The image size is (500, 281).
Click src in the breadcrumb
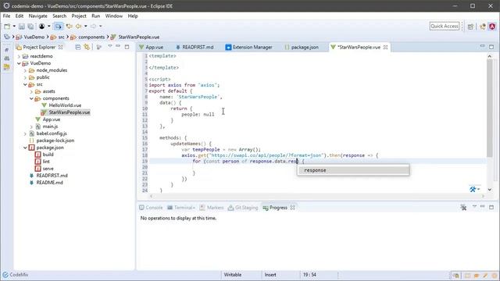coord(61,37)
